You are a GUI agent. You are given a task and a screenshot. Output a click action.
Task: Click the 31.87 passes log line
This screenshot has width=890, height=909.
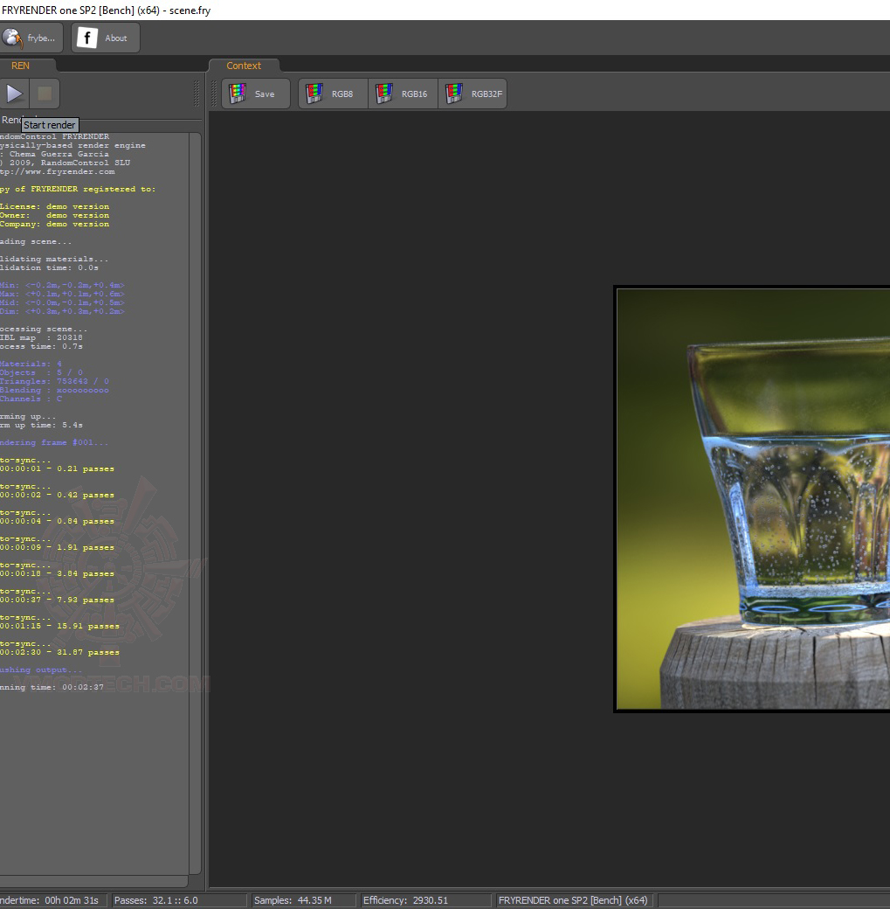click(59, 652)
